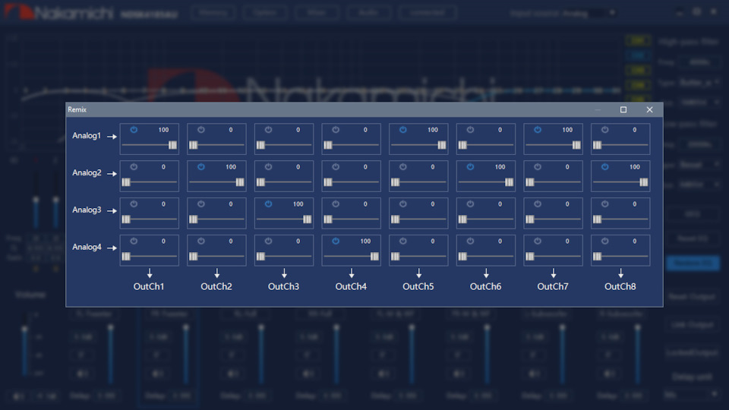Toggle power icon for Analog2 to OutCh6
The width and height of the screenshot is (729, 410).
pos(471,166)
